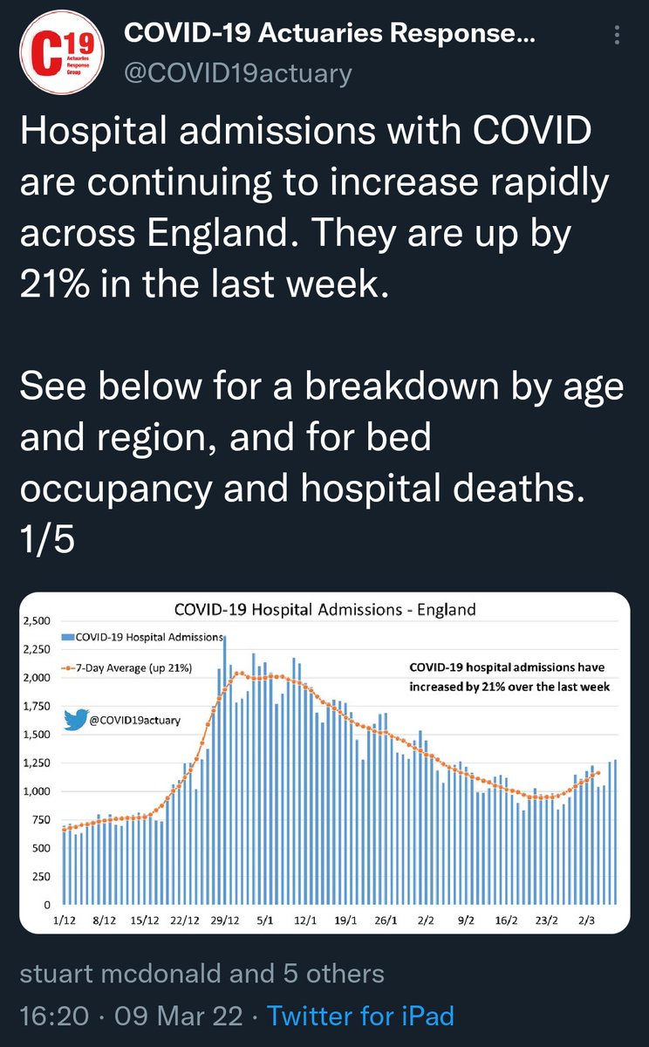The image size is (649, 1047).
Task: Open the three-dot tweet options menu
Action: 618,36
